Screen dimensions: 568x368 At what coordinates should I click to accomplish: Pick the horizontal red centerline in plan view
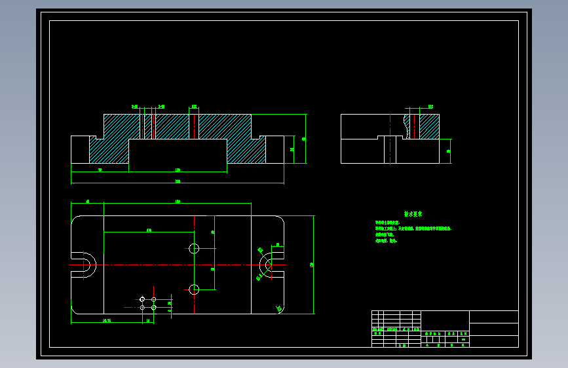178,265
